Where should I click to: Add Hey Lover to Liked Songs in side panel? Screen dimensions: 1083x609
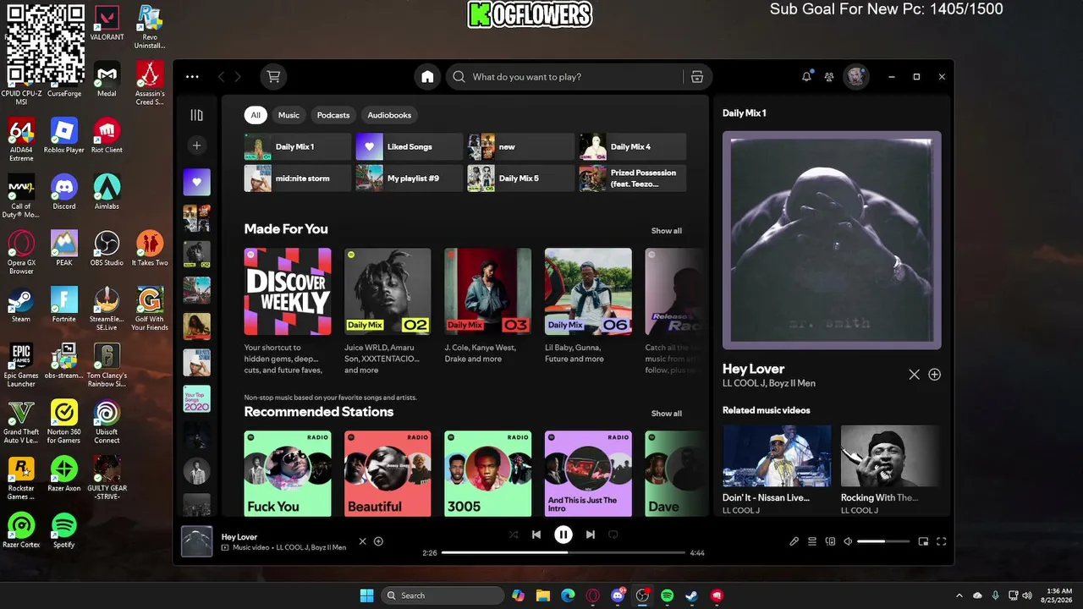[934, 375]
